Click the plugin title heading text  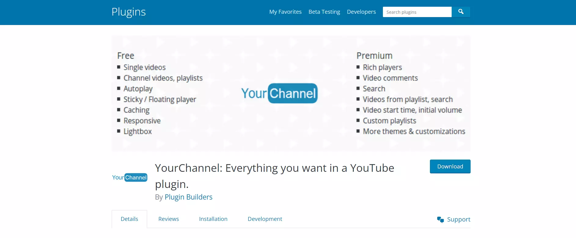coord(274,176)
